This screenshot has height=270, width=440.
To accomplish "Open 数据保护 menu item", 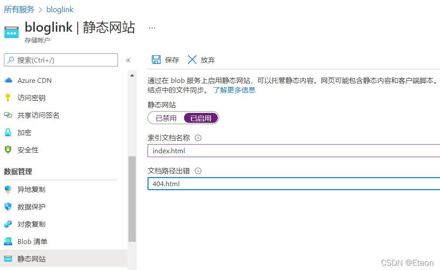I will [x=64, y=207].
